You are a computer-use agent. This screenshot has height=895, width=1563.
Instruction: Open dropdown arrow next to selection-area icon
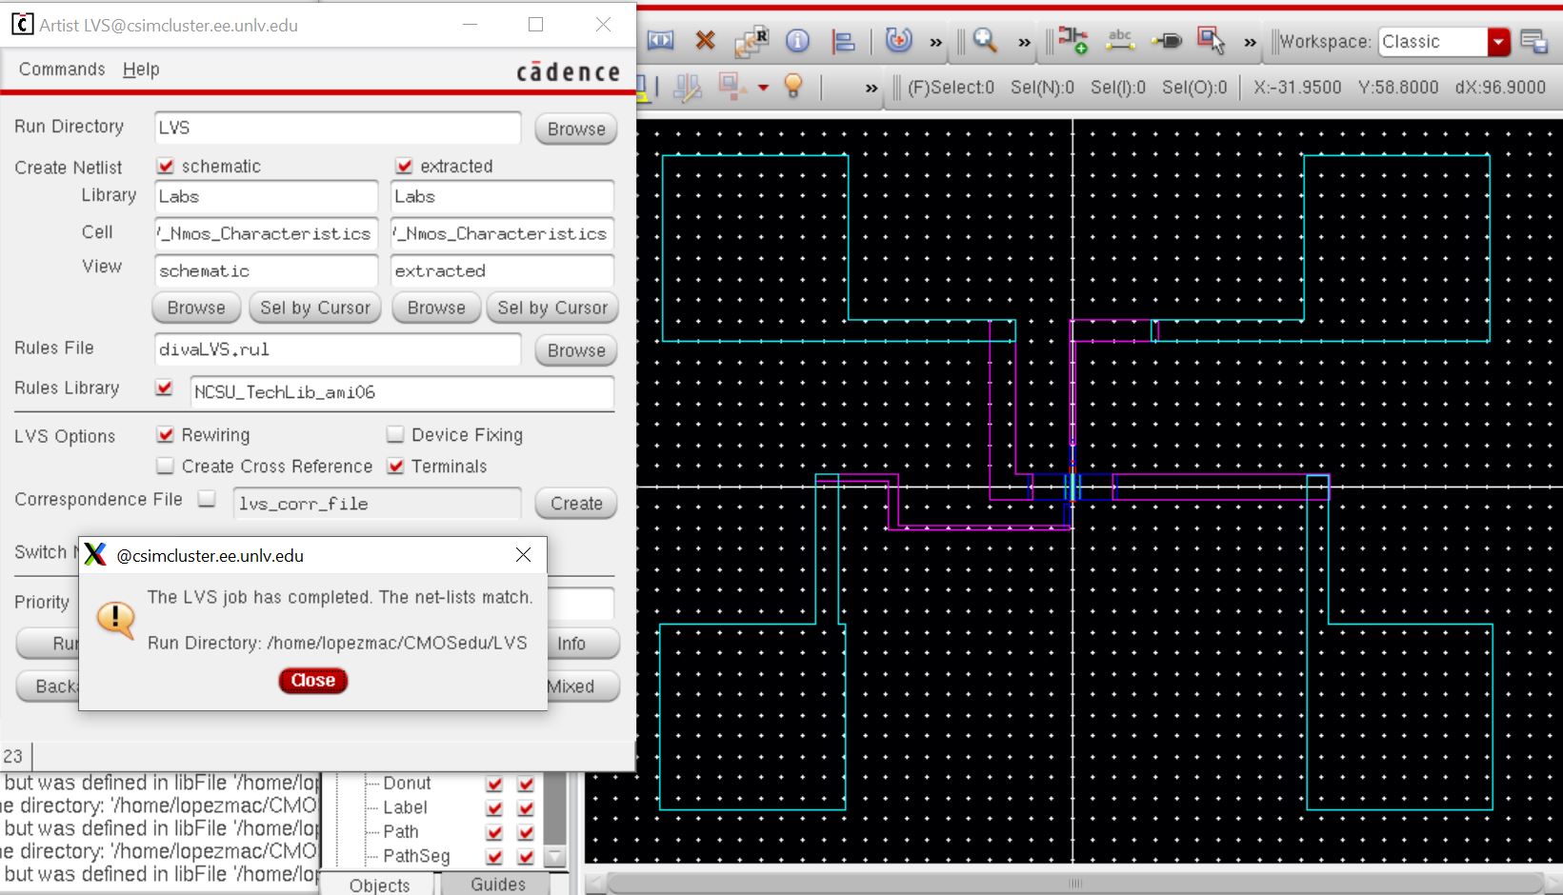click(x=763, y=88)
